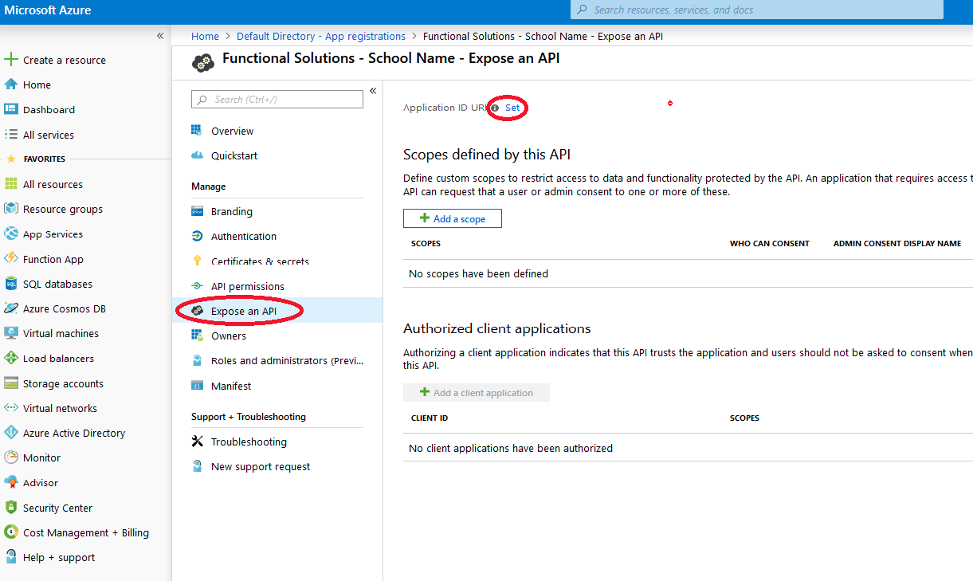Click the 'FAVORITES' section label
973x581 pixels.
[45, 159]
